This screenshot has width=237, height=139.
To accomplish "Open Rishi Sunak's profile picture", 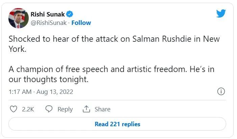I will 18,18.
